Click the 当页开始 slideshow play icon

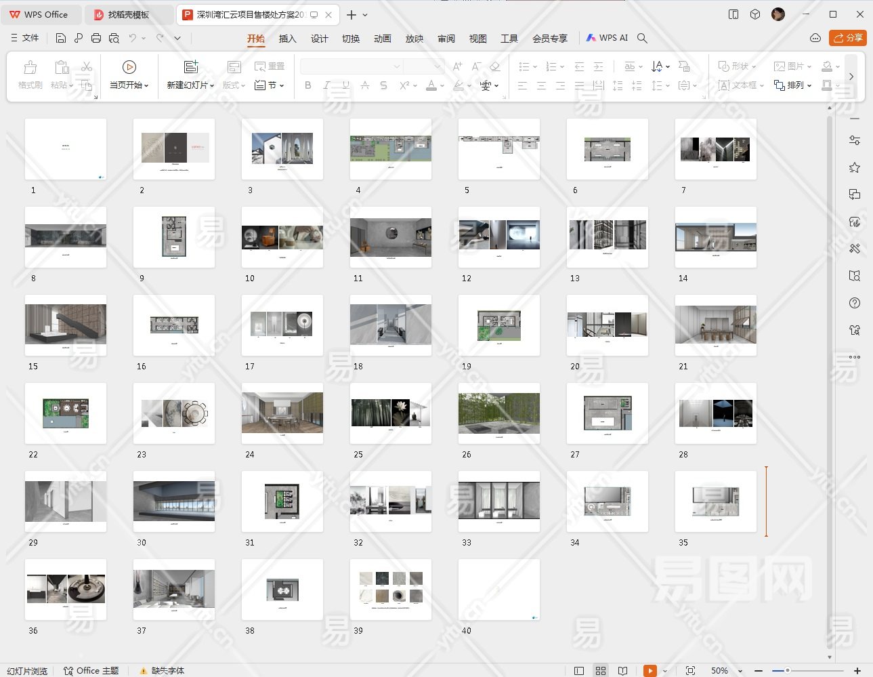(x=129, y=67)
